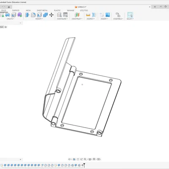Viewport: 169px width, 169px height.
Task: Select the Combine tool icon
Action: [45, 15]
